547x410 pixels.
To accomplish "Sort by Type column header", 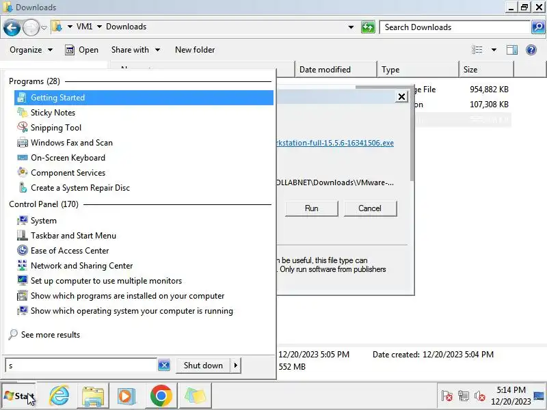I will point(418,70).
